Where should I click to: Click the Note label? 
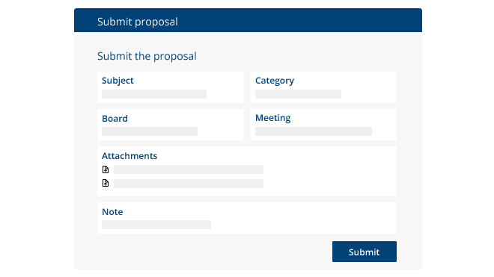coord(112,212)
